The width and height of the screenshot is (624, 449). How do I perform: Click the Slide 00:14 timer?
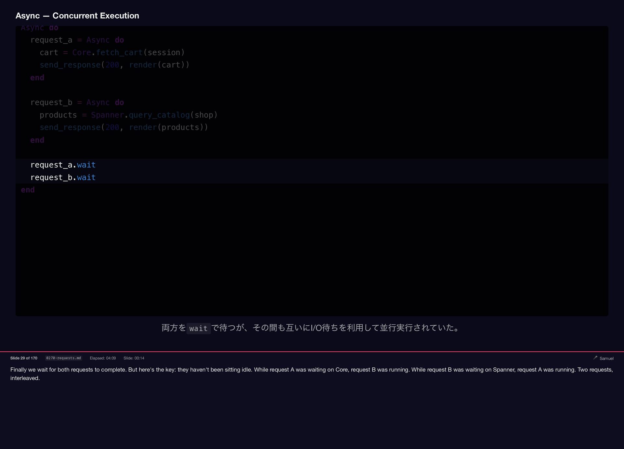click(x=134, y=358)
